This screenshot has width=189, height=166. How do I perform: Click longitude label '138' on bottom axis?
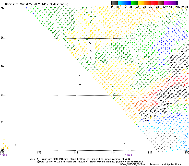pos(39,152)
